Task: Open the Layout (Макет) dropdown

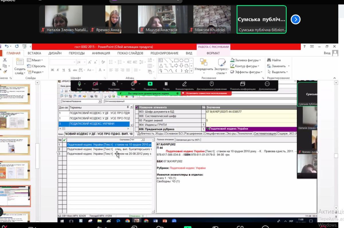Action: pos(35,60)
